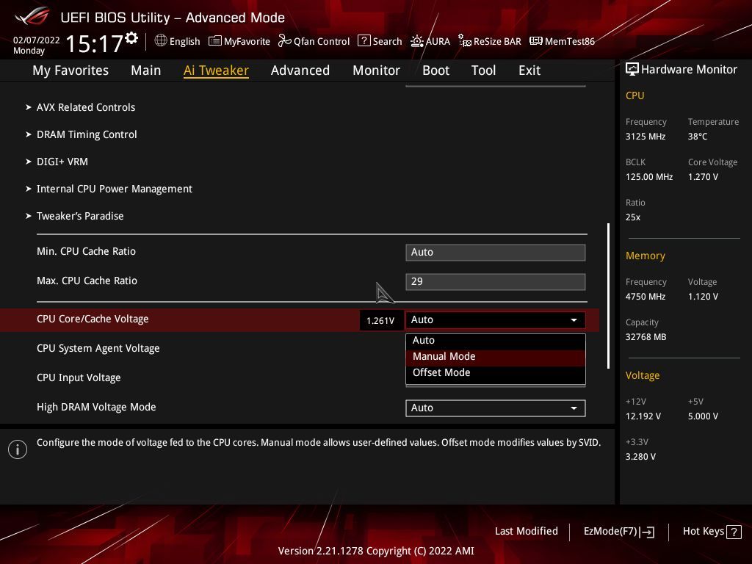Click the Hardware Monitor display icon
This screenshot has height=564, width=752.
point(632,69)
